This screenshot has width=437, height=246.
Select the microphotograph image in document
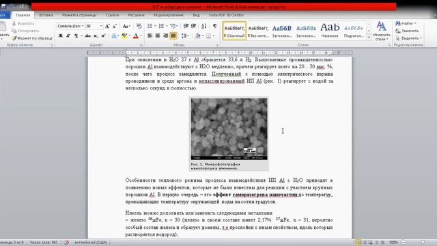click(x=229, y=128)
